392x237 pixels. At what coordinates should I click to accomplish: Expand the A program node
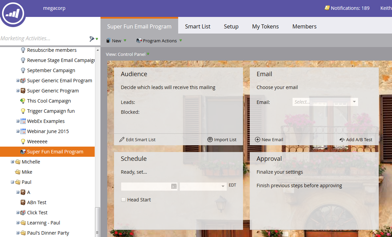click(x=18, y=192)
